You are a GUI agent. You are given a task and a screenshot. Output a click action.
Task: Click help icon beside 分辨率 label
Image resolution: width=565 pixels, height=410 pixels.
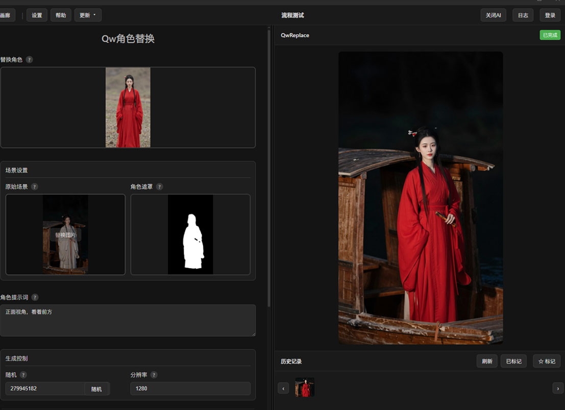(x=154, y=375)
